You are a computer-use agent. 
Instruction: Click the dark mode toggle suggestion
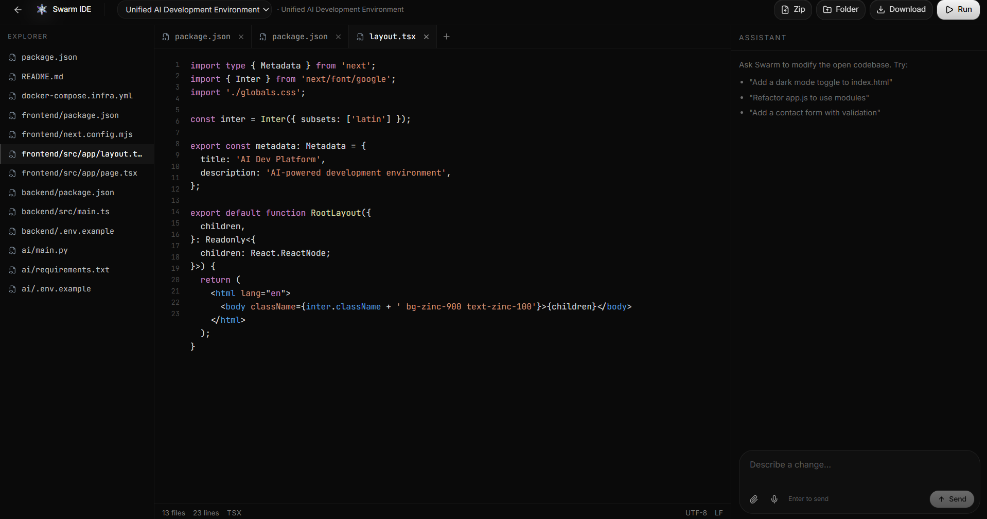821,82
